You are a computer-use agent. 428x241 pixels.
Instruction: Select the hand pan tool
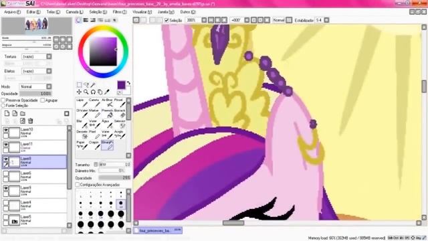pyautogui.click(x=100, y=92)
